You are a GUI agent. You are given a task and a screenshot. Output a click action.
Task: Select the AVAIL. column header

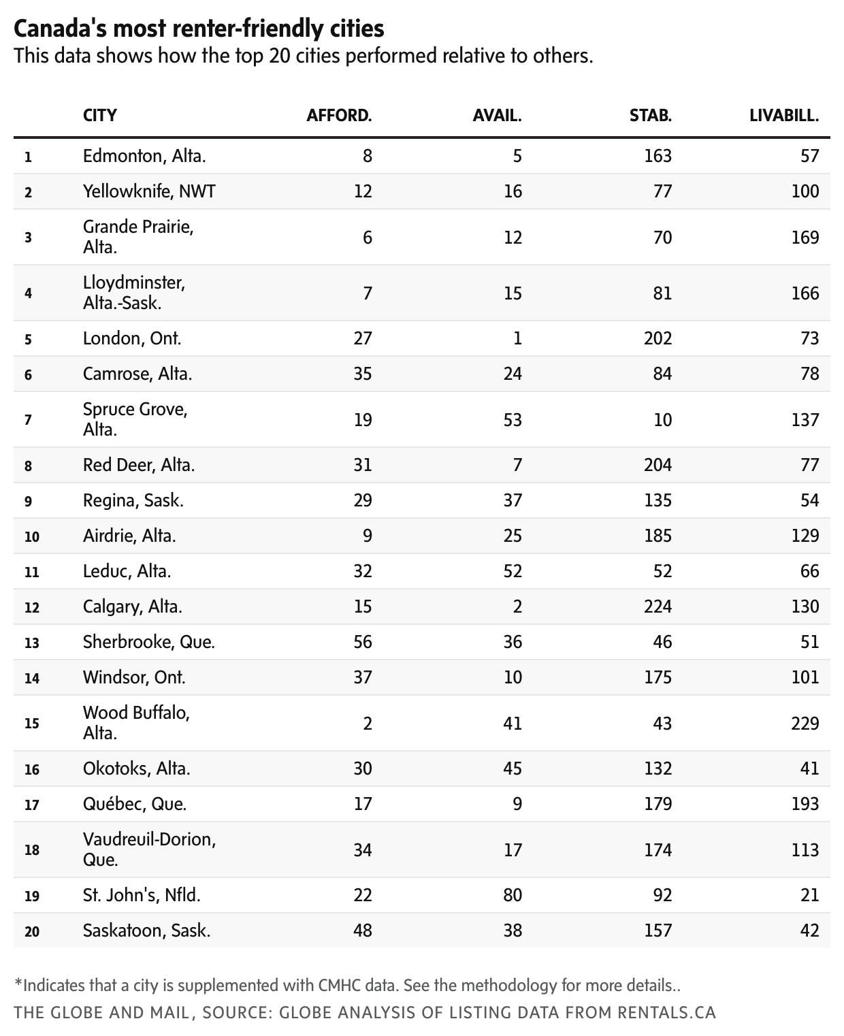(x=497, y=115)
